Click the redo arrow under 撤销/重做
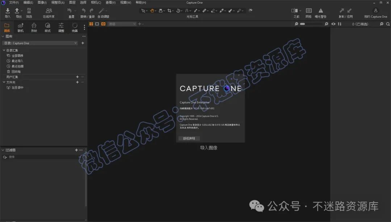Viewport: 391px width, 222px height. [92, 10]
